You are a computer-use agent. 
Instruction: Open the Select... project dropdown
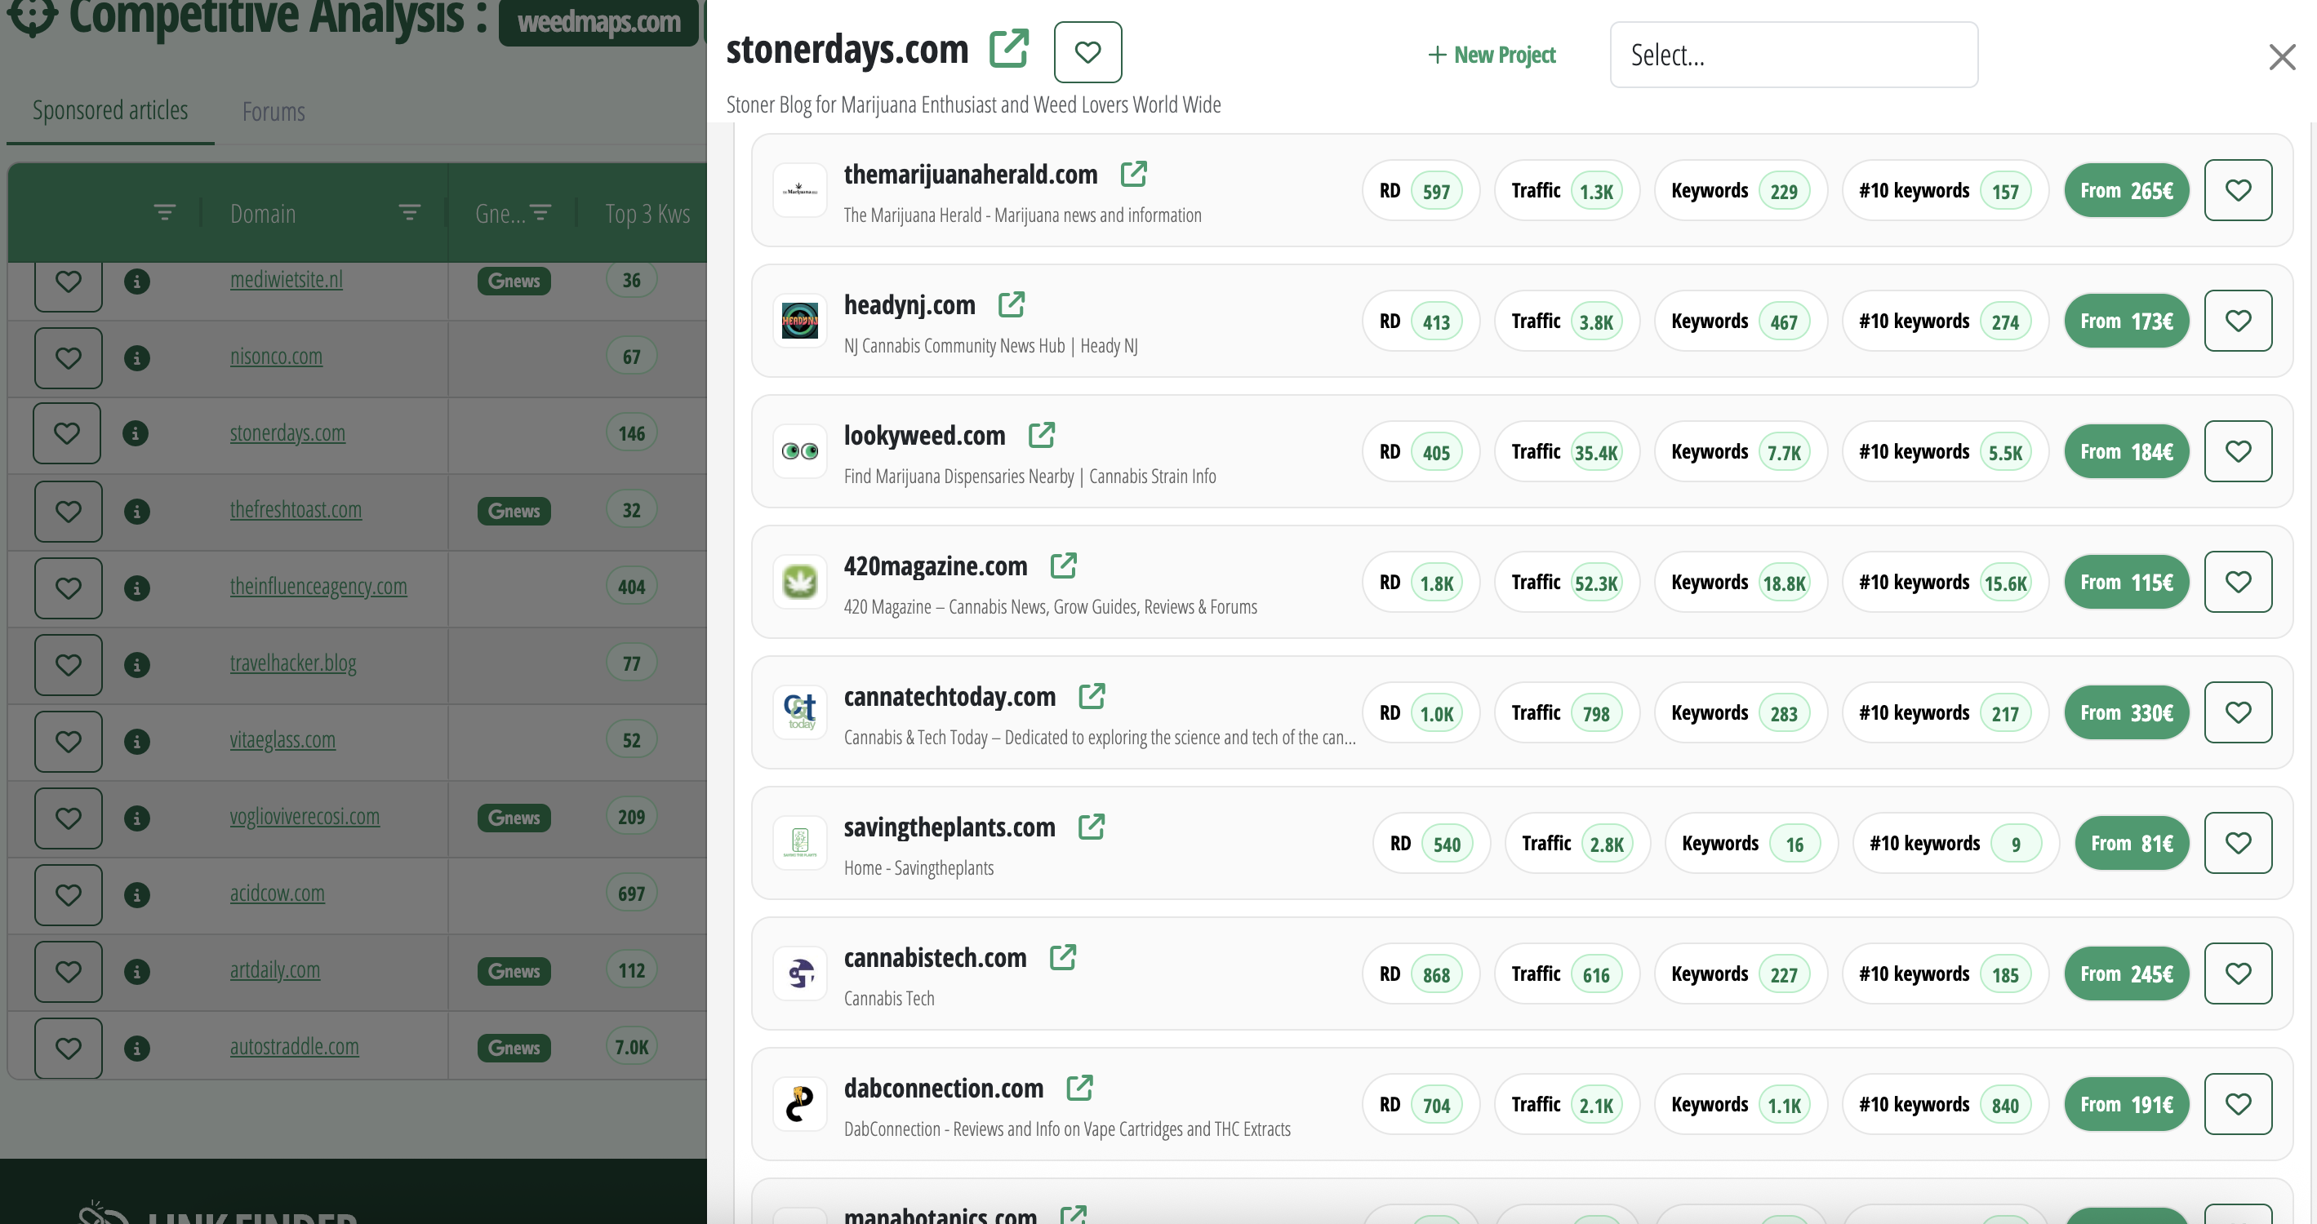1794,55
